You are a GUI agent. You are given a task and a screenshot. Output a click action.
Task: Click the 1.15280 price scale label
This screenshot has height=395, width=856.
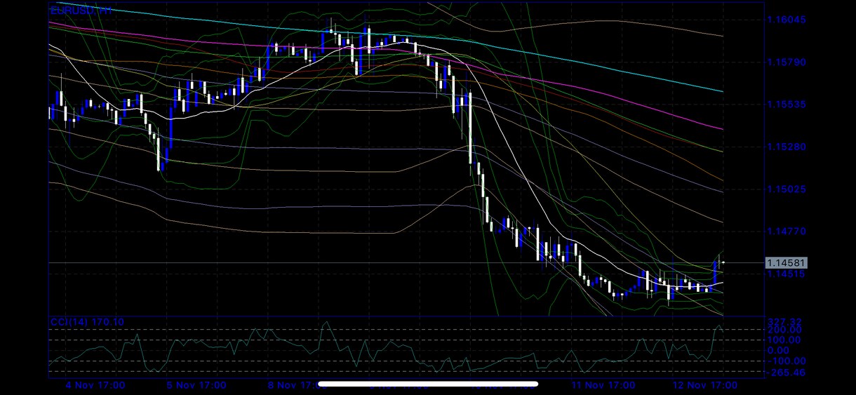point(787,147)
